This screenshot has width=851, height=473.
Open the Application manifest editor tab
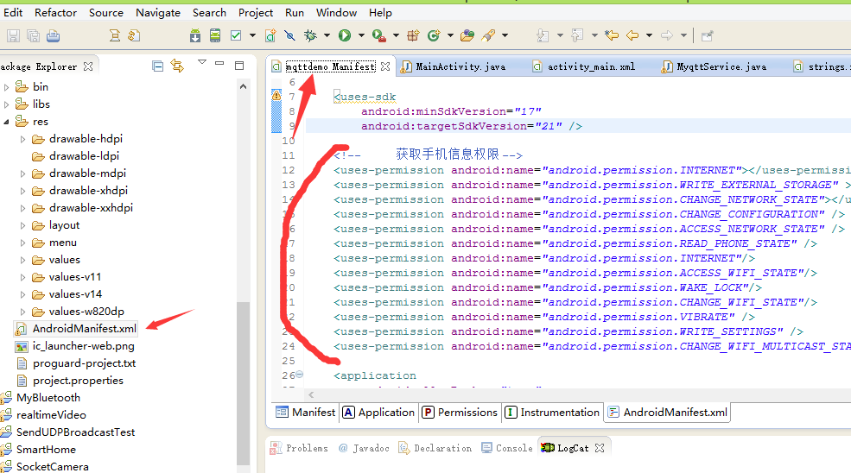click(x=378, y=413)
